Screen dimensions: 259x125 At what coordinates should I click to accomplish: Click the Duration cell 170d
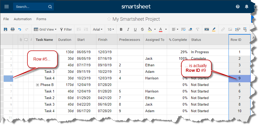[x=66, y=85]
